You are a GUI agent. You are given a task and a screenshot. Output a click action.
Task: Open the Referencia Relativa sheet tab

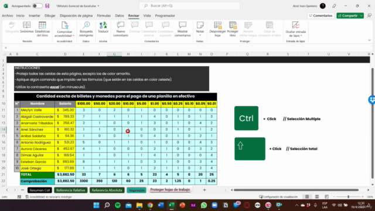(x=70, y=190)
